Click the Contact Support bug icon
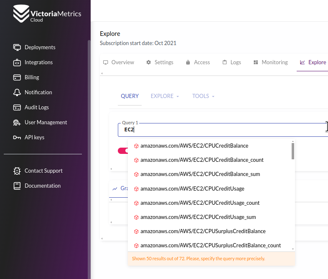Viewport: 328px width, 279px height. tap(17, 171)
